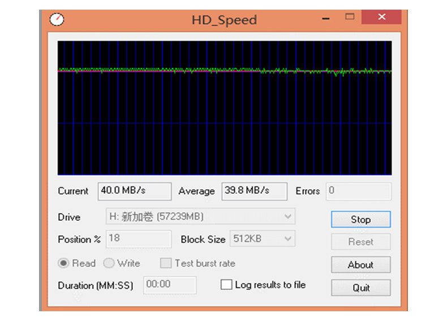Viewport: 447px width, 322px height.
Task: Click the Block Size label
Action: (203, 240)
